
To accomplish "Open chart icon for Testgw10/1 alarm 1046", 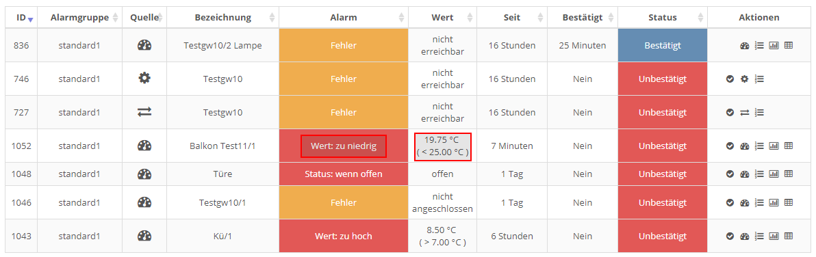I will pyautogui.click(x=774, y=202).
